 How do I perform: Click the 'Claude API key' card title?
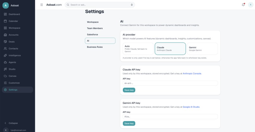(131, 70)
